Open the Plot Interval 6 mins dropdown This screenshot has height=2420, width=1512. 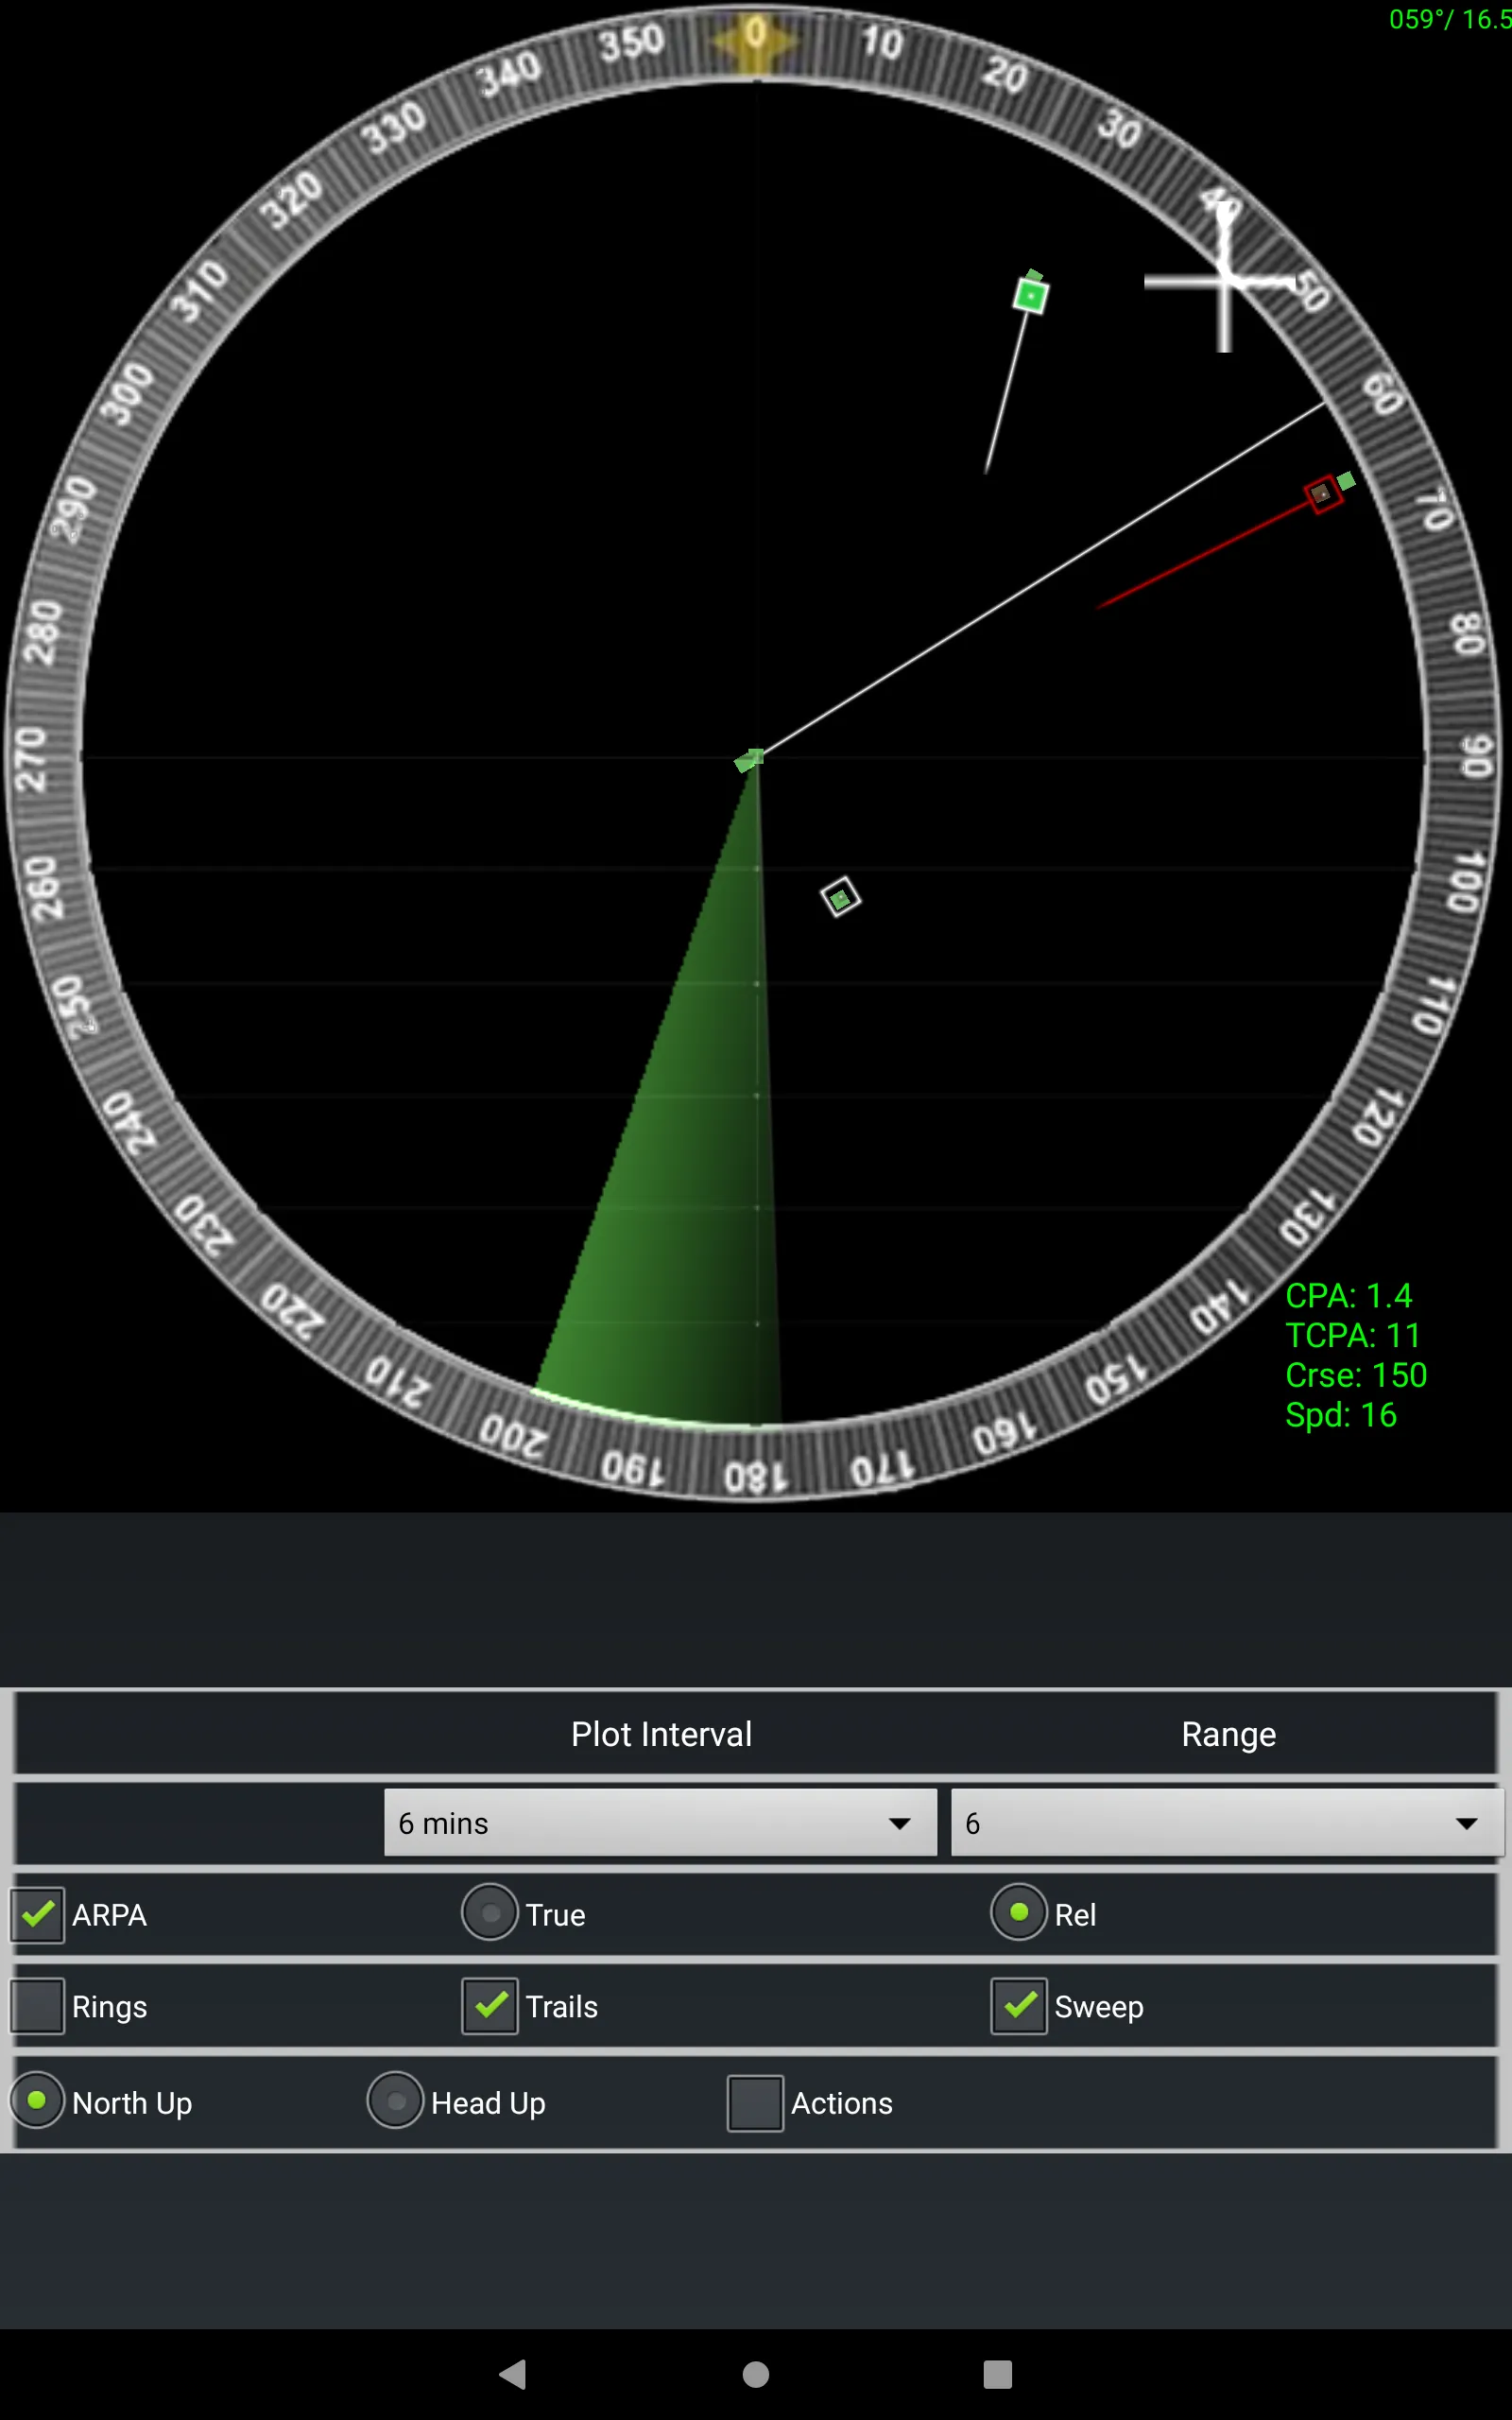tap(660, 1823)
